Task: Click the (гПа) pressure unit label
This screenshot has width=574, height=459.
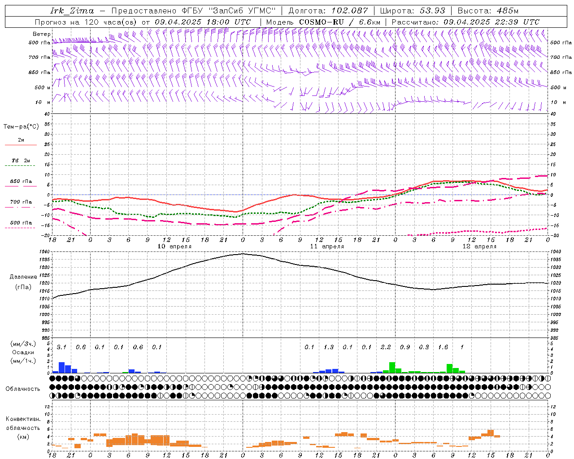Action: coord(23,287)
